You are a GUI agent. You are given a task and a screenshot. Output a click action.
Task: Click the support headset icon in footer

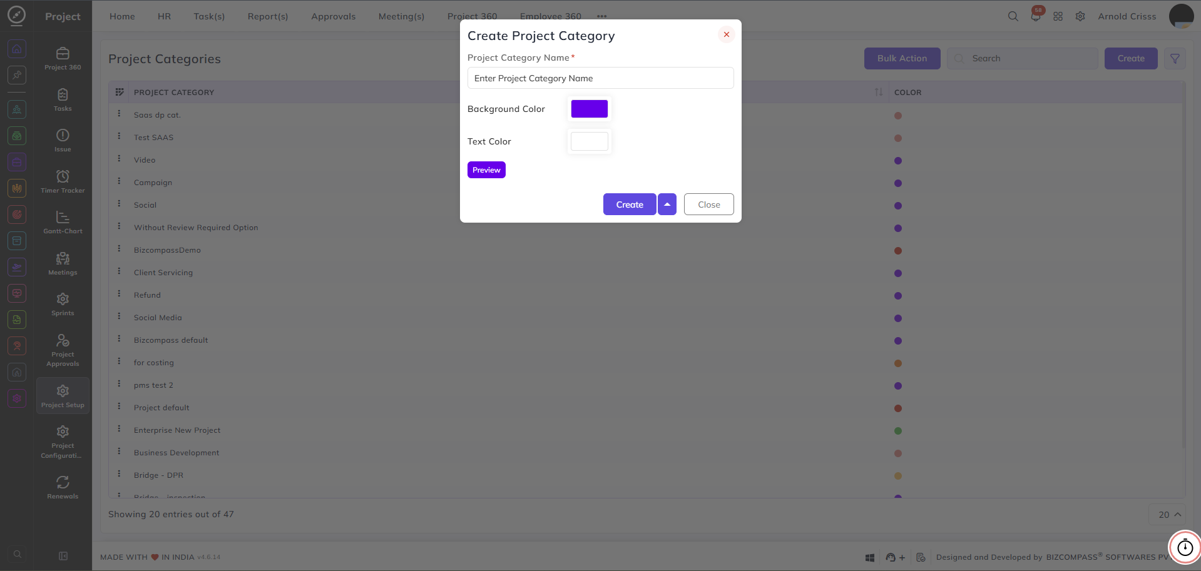coord(891,557)
